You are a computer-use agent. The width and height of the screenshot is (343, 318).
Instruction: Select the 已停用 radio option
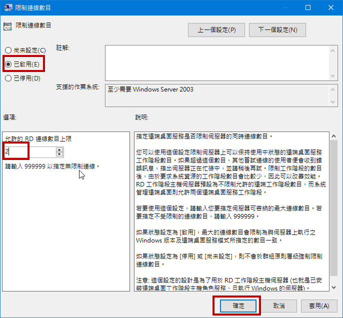8,78
